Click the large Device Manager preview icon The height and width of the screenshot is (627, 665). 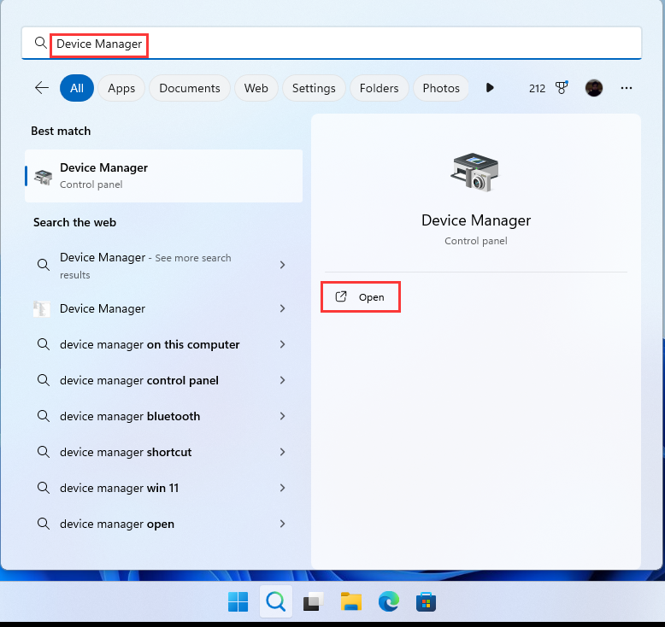tap(475, 173)
